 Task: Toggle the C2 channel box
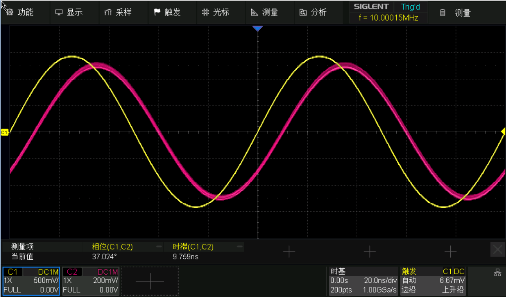pyautogui.click(x=91, y=281)
